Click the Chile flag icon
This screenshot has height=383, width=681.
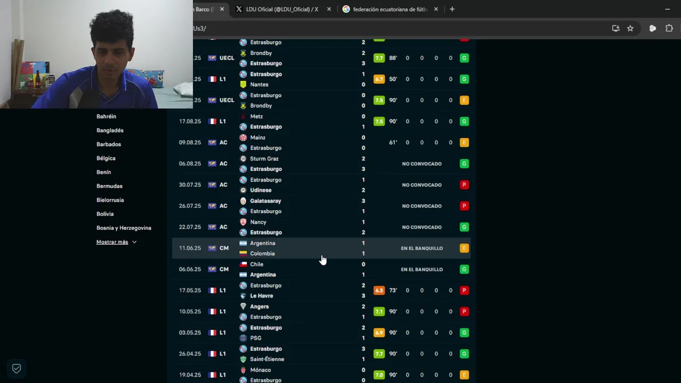pyautogui.click(x=243, y=264)
